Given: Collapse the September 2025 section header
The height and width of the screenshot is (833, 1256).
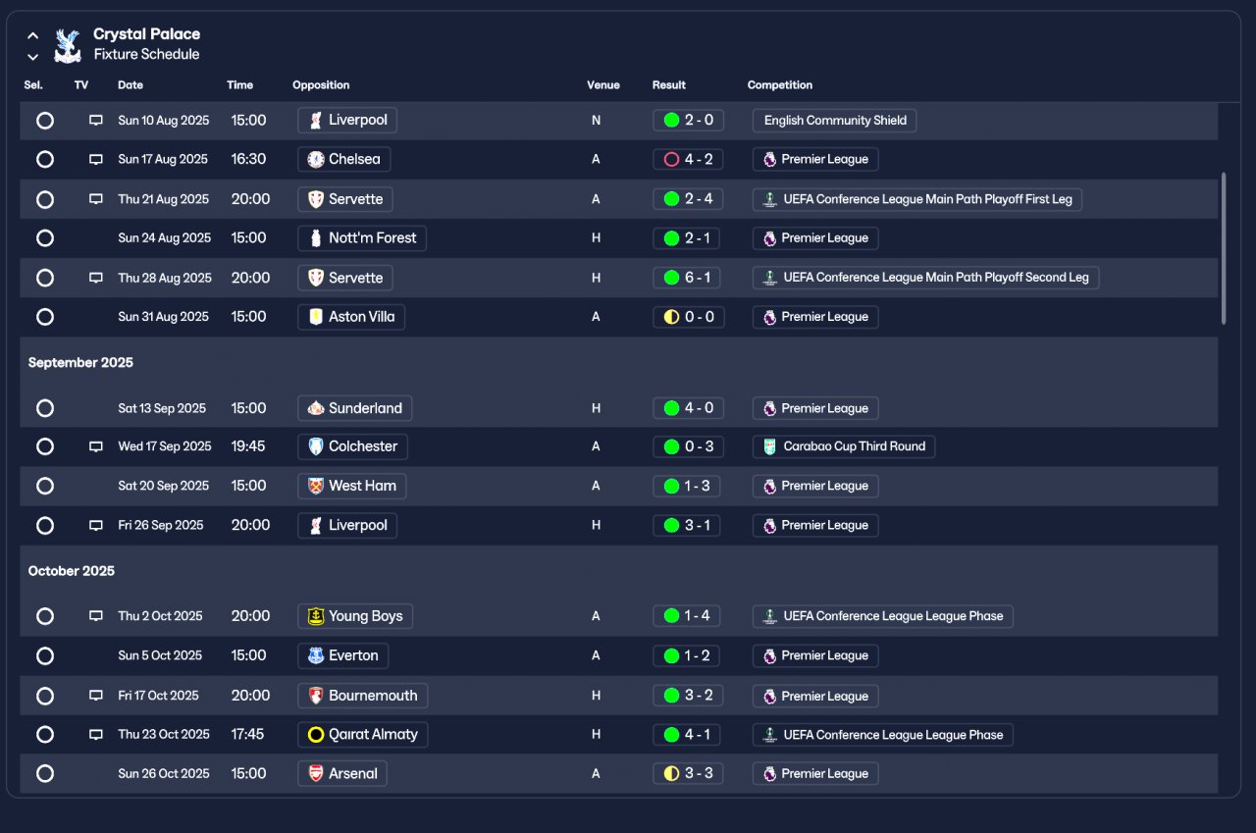Looking at the screenshot, I should 80,363.
